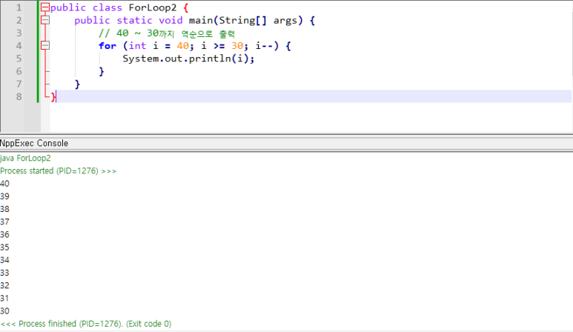Click 'i--' decrement expression

(x=264, y=46)
